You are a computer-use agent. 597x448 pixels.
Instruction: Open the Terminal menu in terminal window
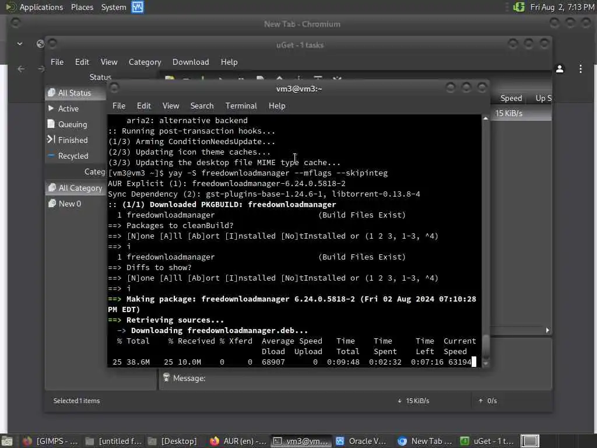click(241, 106)
